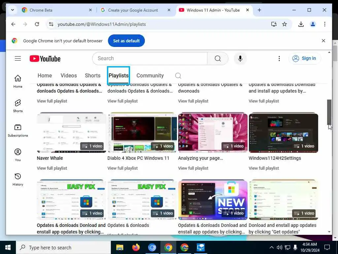Open Chrome downloads icon
Screen dimensions: 338x254
(301, 24)
